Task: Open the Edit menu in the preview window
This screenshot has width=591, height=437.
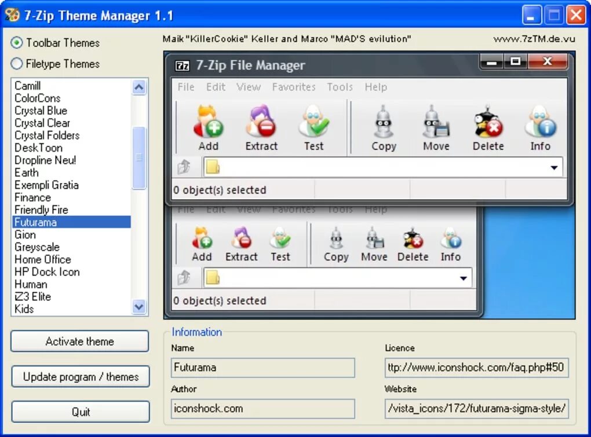Action: coord(216,87)
